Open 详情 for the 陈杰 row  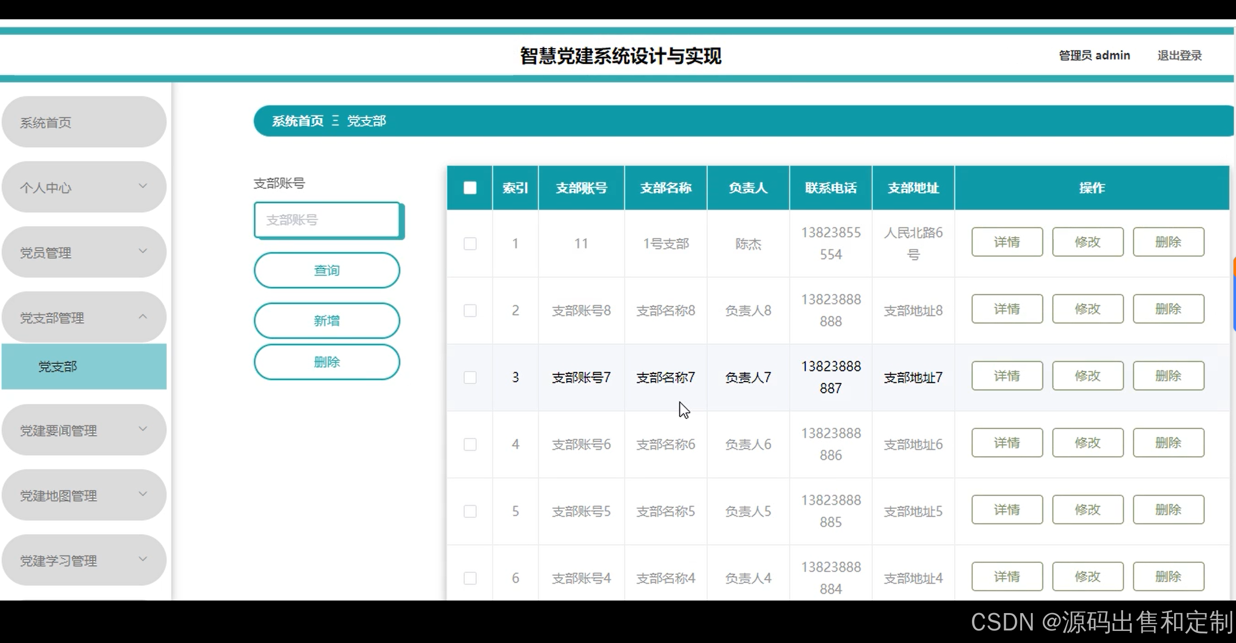[x=1007, y=242]
